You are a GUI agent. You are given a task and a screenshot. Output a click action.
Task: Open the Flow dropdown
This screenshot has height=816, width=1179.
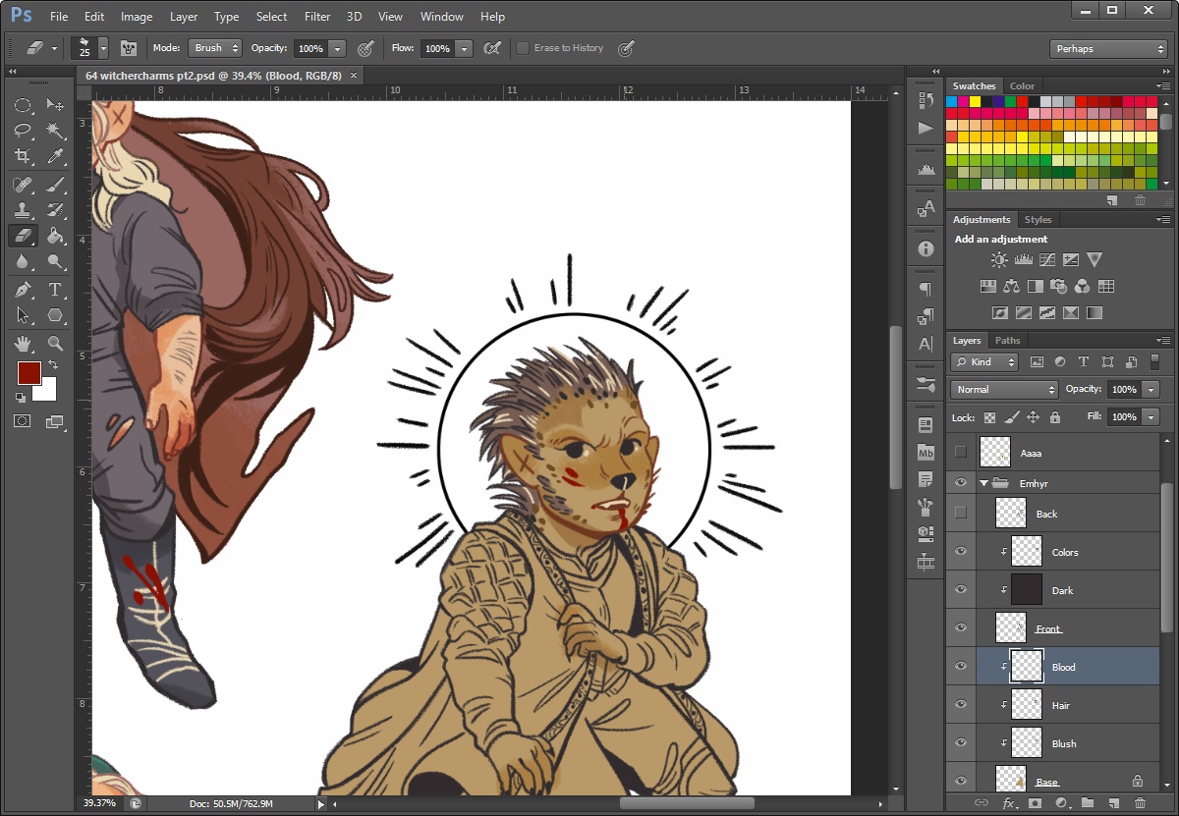(x=464, y=48)
